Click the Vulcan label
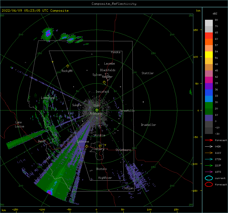Screen dimensions: 228x213 (129, 188)
